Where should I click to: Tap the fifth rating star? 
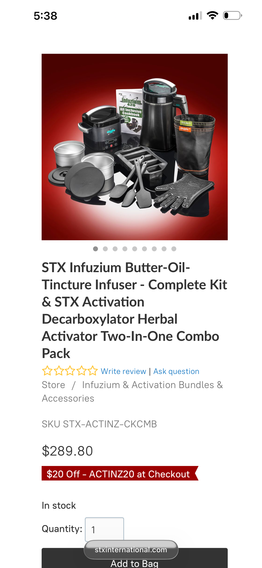pos(92,371)
